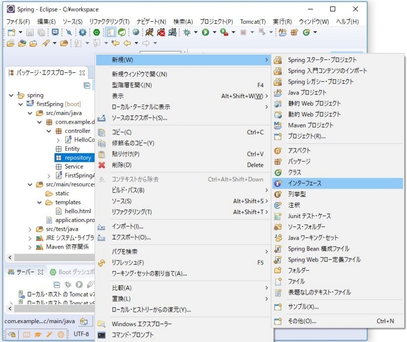Click the アスペクト icon in submenu
Viewport: 407px width, 342px height.
click(278, 150)
